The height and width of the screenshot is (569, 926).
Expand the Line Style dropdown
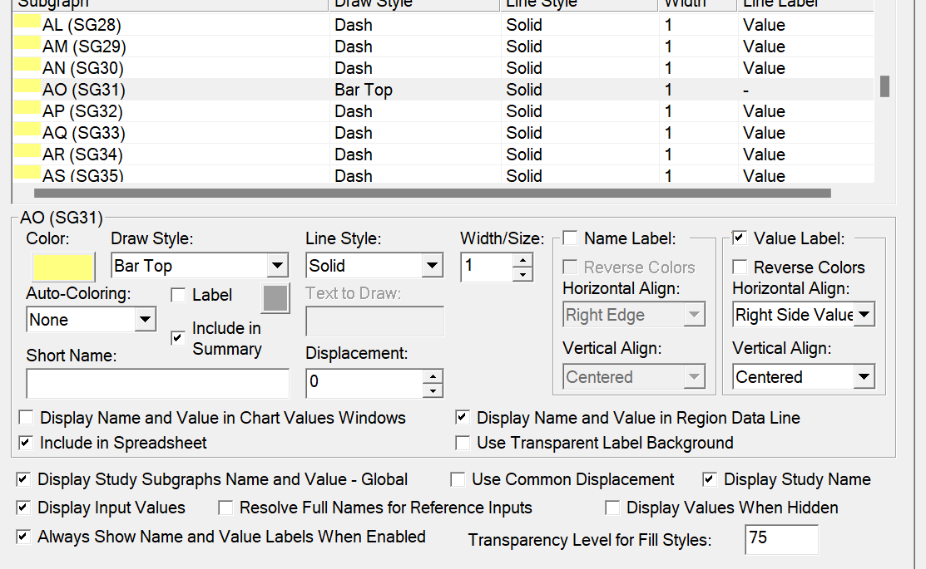[x=432, y=266]
